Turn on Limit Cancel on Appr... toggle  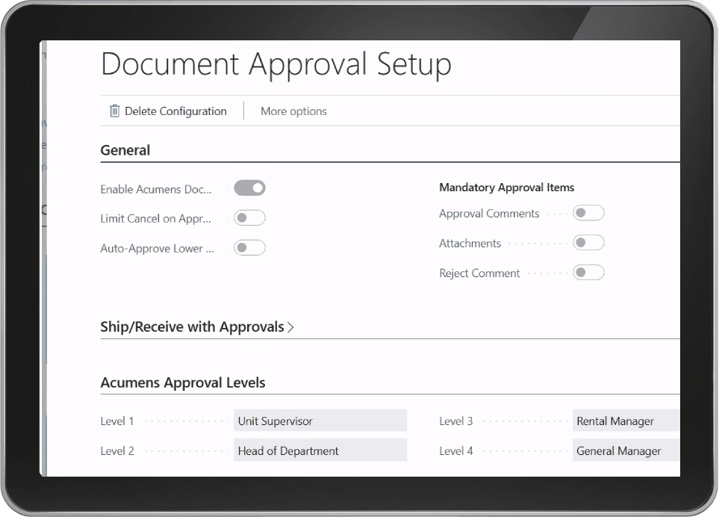click(249, 218)
